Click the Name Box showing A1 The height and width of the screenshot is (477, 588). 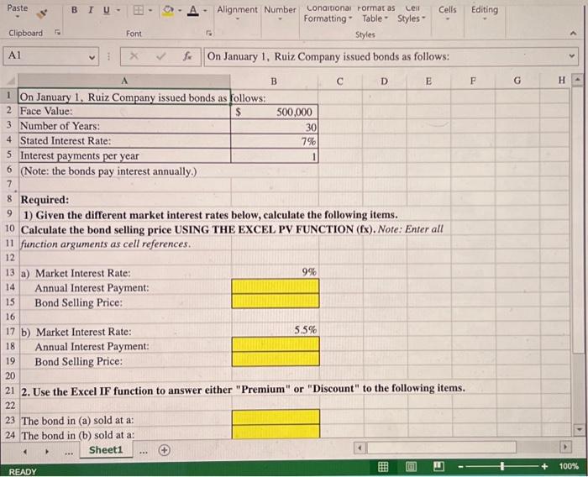tap(46, 56)
